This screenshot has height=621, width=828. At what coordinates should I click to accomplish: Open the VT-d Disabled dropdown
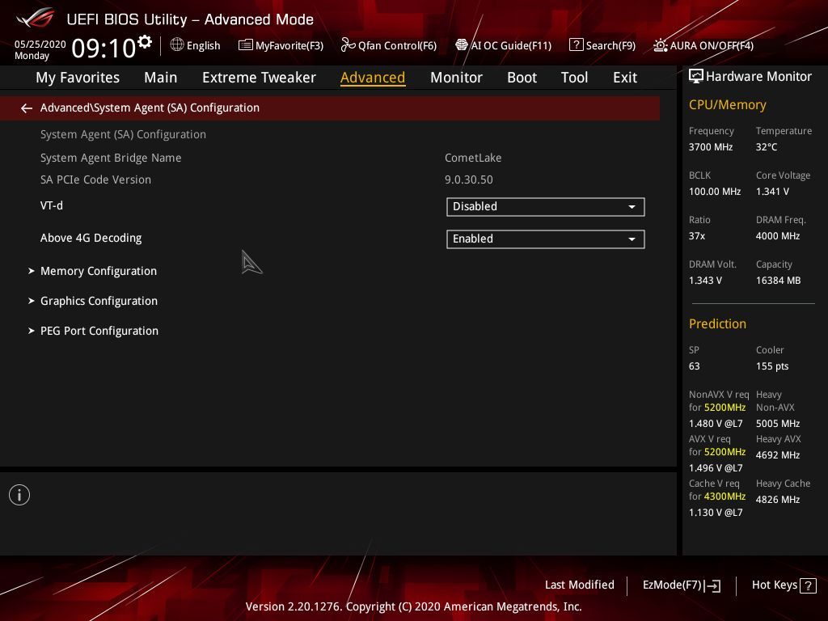pos(546,206)
